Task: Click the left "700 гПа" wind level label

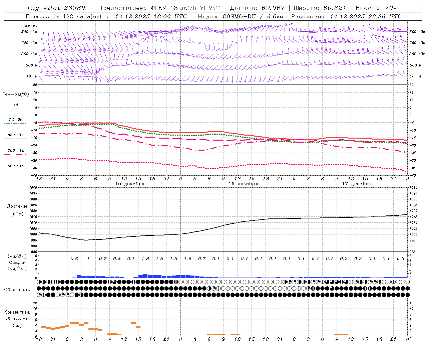Action: click(x=29, y=43)
